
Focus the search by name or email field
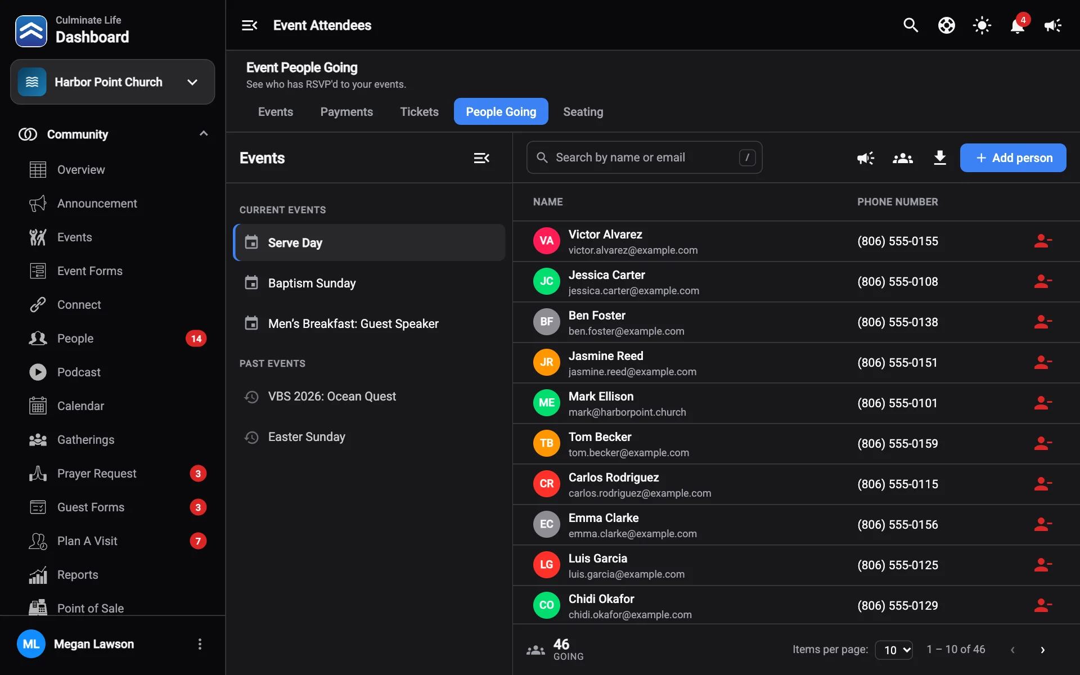pyautogui.click(x=644, y=157)
